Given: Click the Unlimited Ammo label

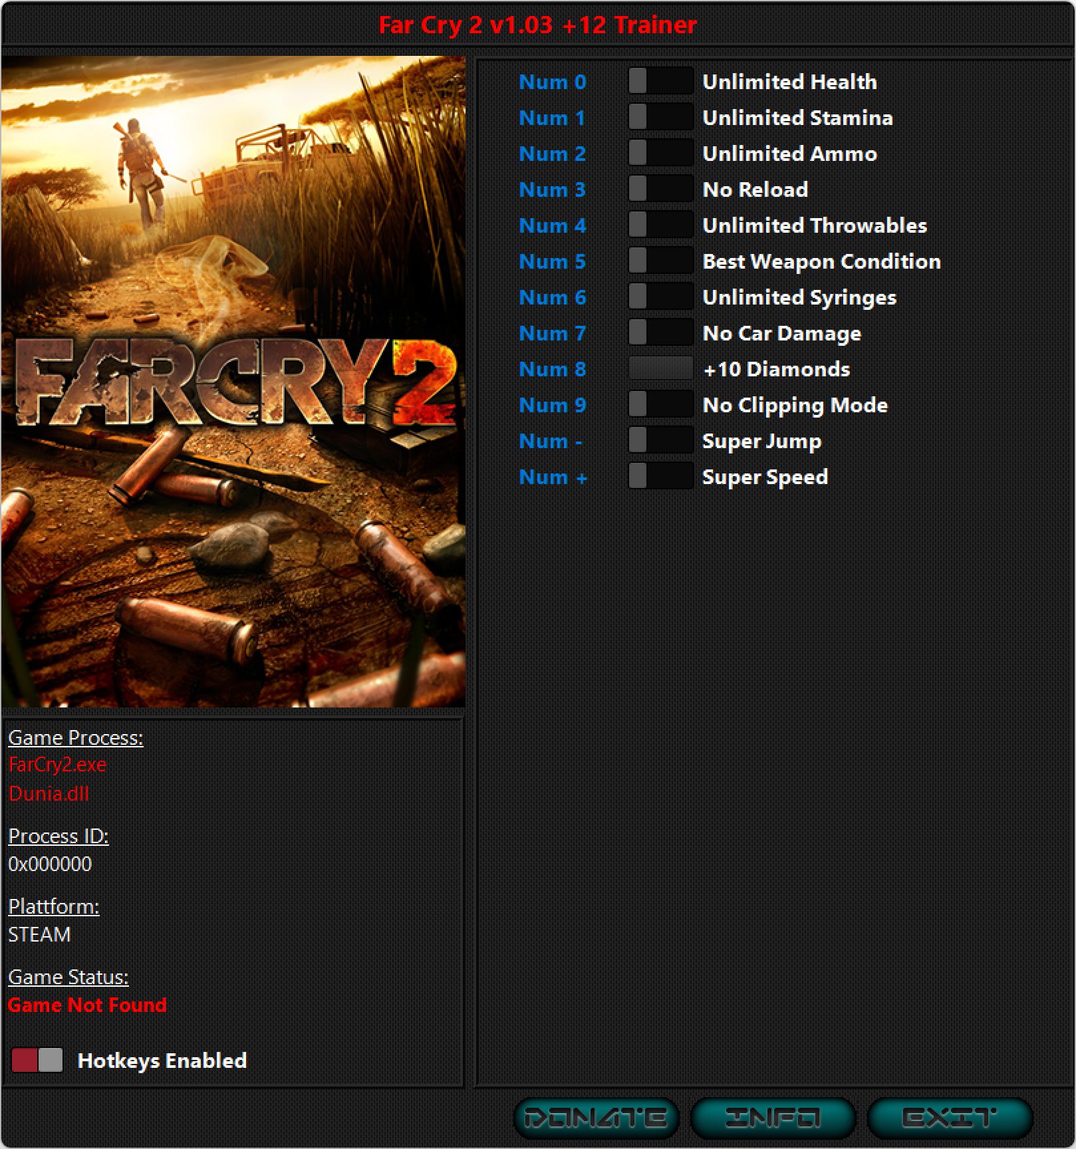Looking at the screenshot, I should pyautogui.click(x=789, y=154).
